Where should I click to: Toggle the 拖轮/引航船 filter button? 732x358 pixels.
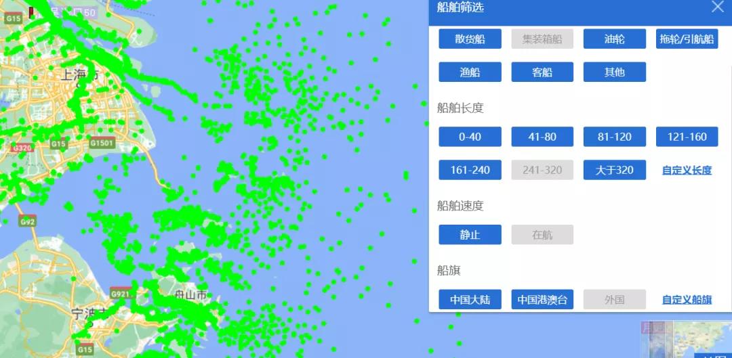click(687, 39)
